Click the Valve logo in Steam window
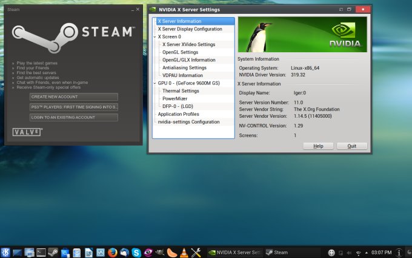412x258 pixels. coord(27,132)
